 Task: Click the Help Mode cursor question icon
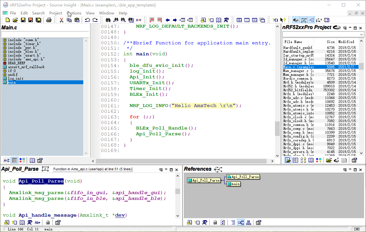pos(283,20)
